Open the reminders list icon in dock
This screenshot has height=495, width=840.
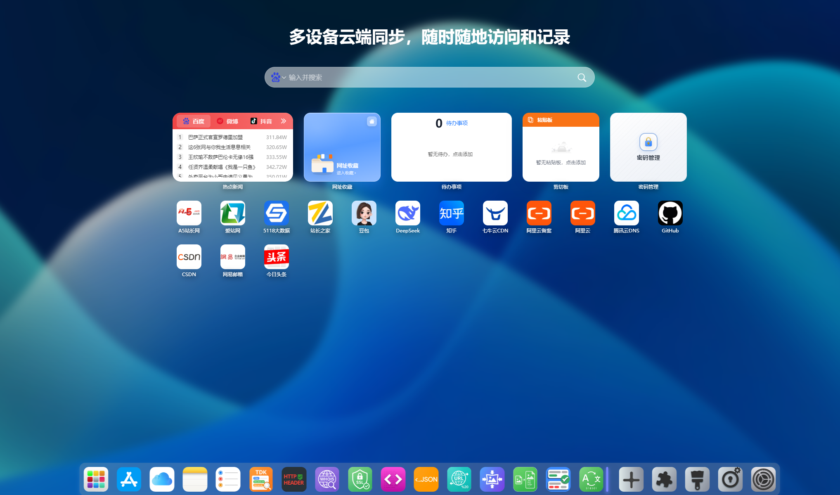pos(228,479)
